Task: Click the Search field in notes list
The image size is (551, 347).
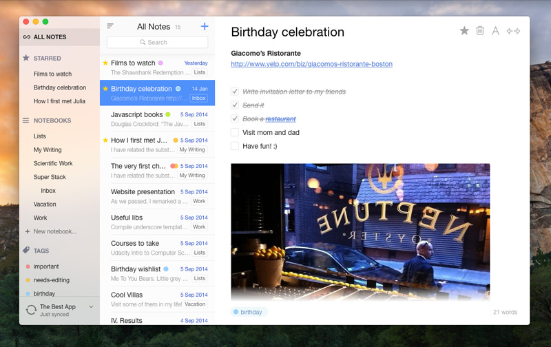Action: 157,43
